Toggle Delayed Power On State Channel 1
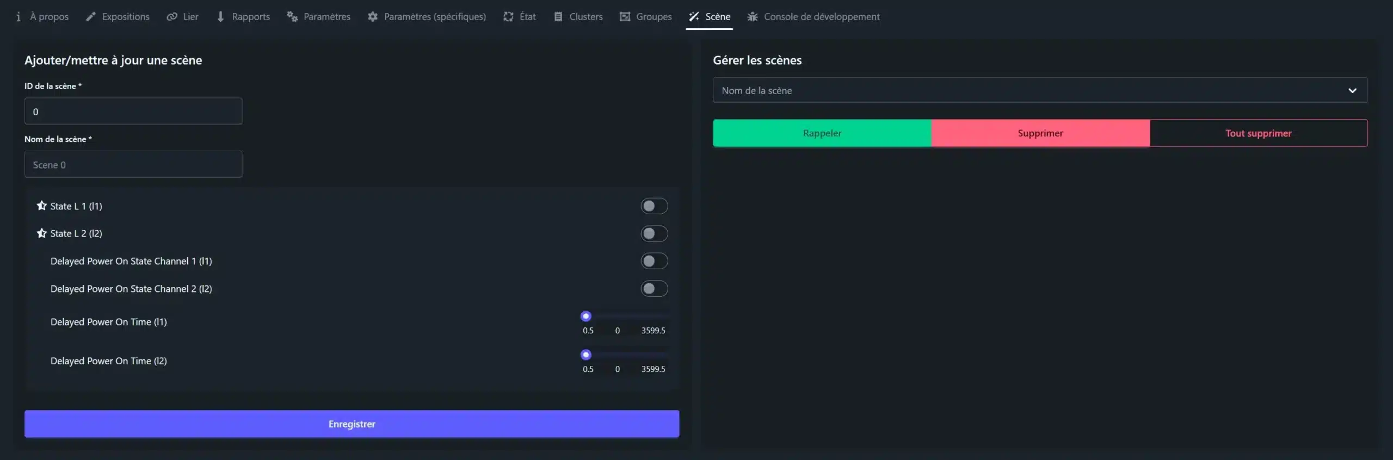The width and height of the screenshot is (1393, 460). coord(654,261)
